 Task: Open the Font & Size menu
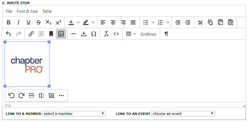point(27,11)
